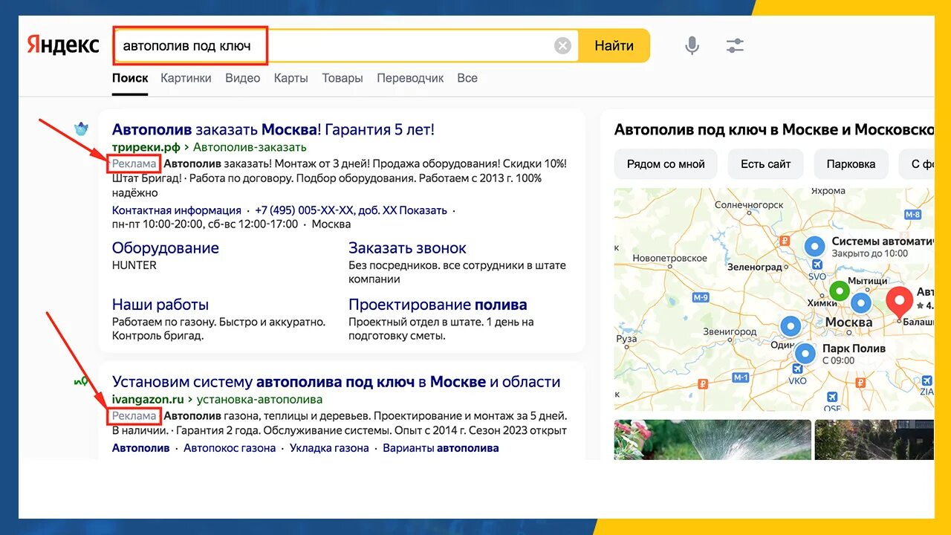Select the Системы автоматики blue map marker

815,246
